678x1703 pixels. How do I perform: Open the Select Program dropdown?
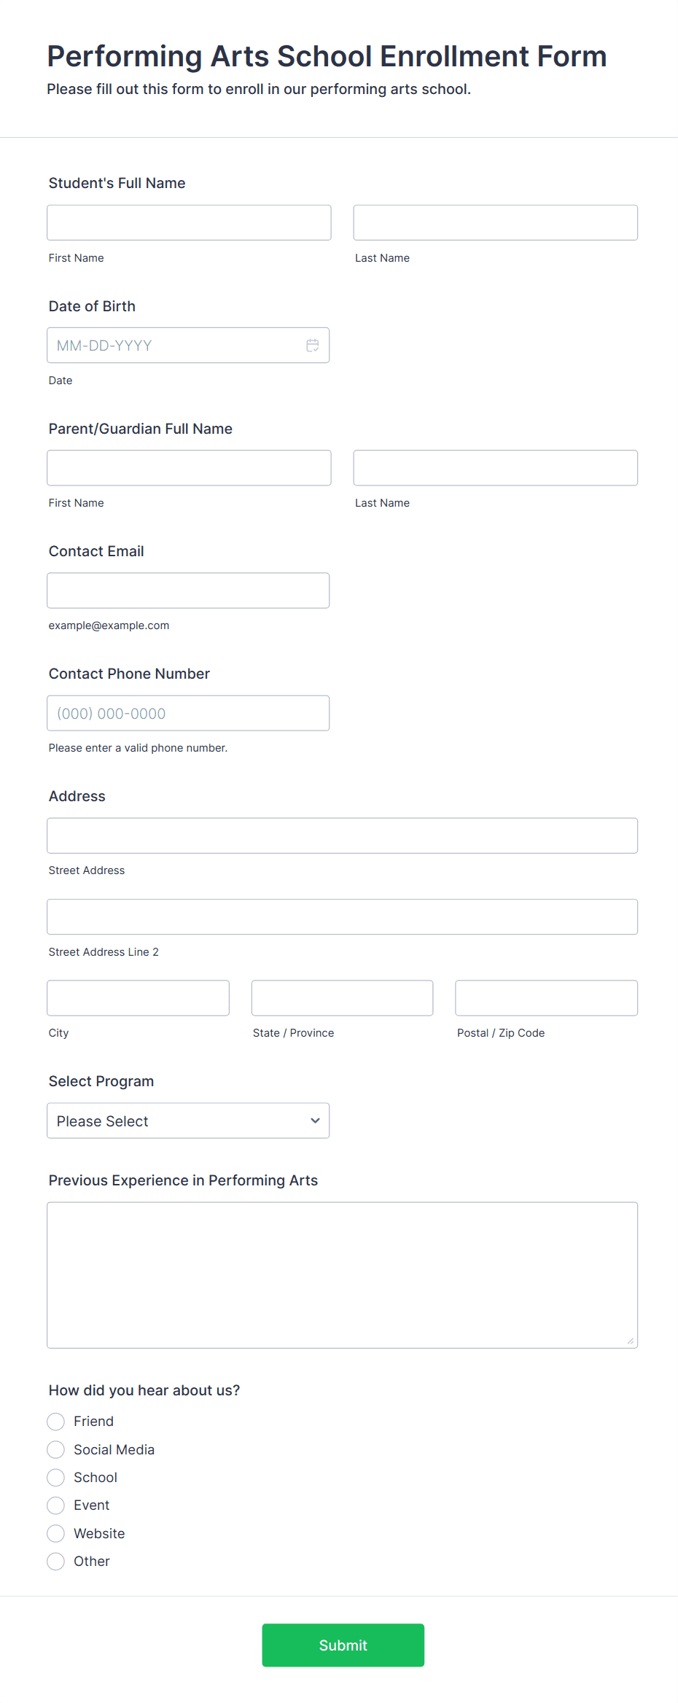pos(188,1121)
